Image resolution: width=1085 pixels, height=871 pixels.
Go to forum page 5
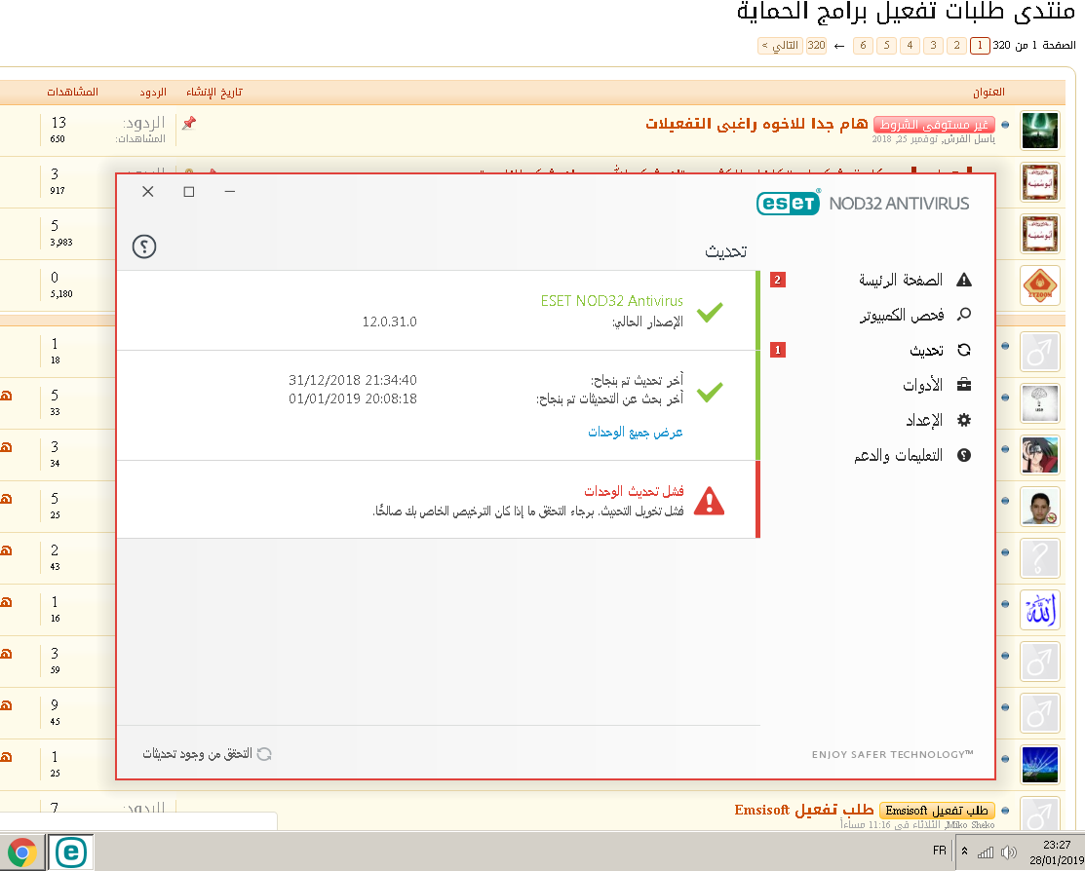pyautogui.click(x=886, y=46)
